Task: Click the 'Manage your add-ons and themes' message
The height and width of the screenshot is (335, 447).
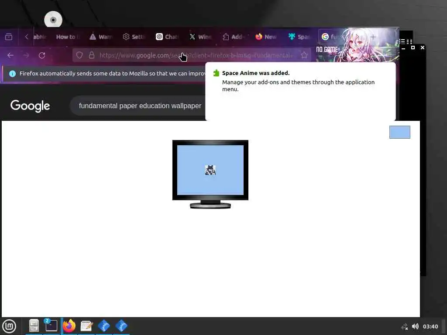Action: pos(298,85)
